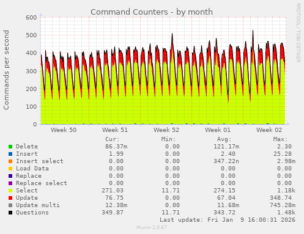Screen dimensions: 304x234
Task: Click the yellow Load Data legend swatch
Action: tap(10, 169)
